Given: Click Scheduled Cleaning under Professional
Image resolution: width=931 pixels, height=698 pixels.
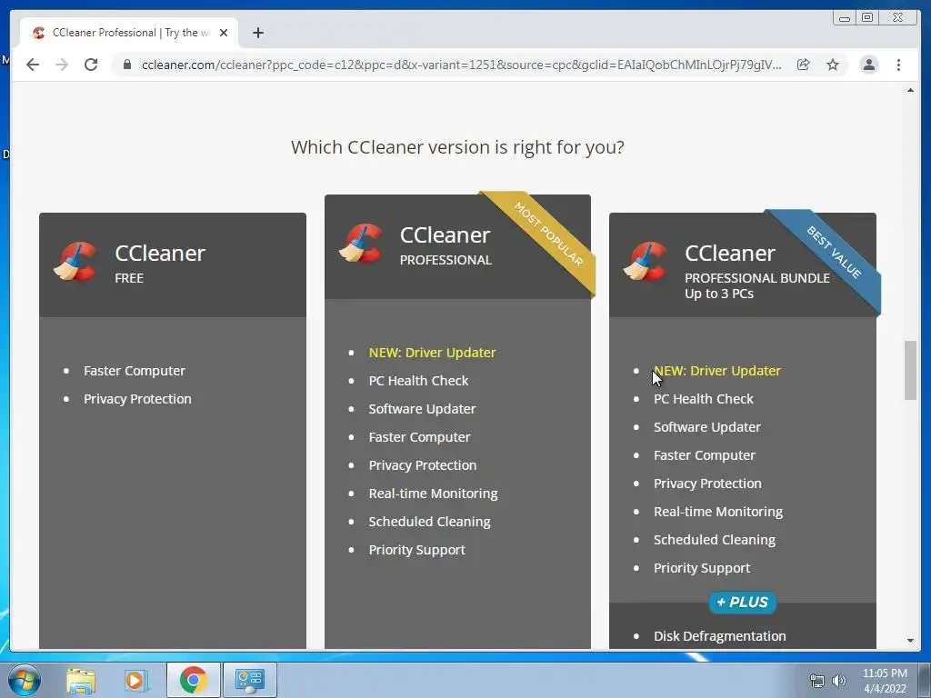Looking at the screenshot, I should pos(429,522).
